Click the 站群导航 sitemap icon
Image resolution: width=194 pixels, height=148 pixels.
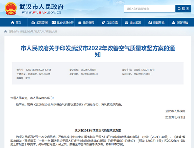coord(174,22)
